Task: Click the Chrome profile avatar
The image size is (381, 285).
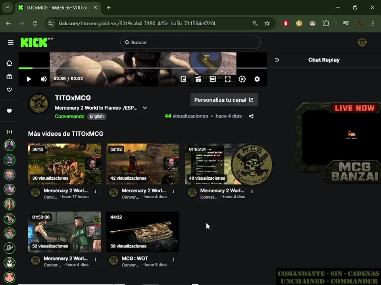Action: 360,23
